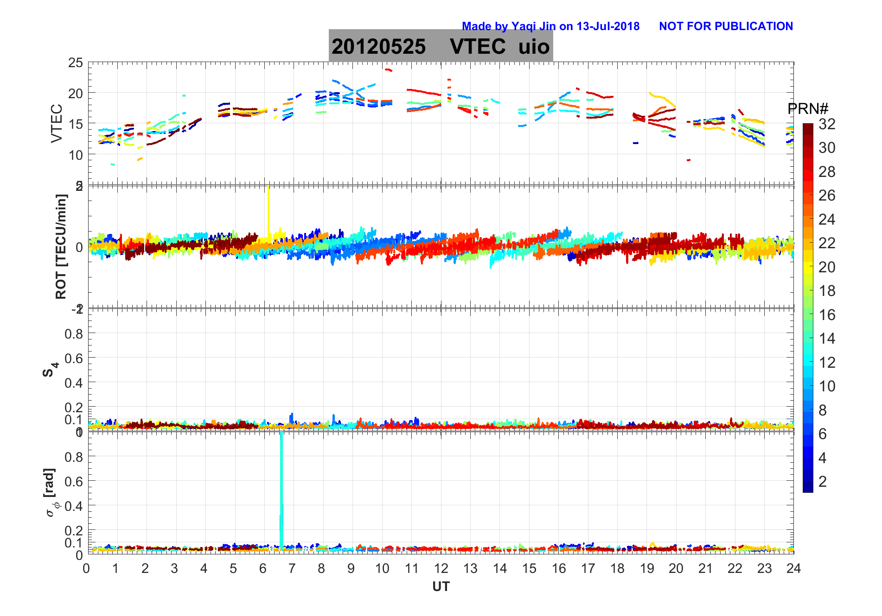Click x-axis tick label 12

pyautogui.click(x=441, y=568)
